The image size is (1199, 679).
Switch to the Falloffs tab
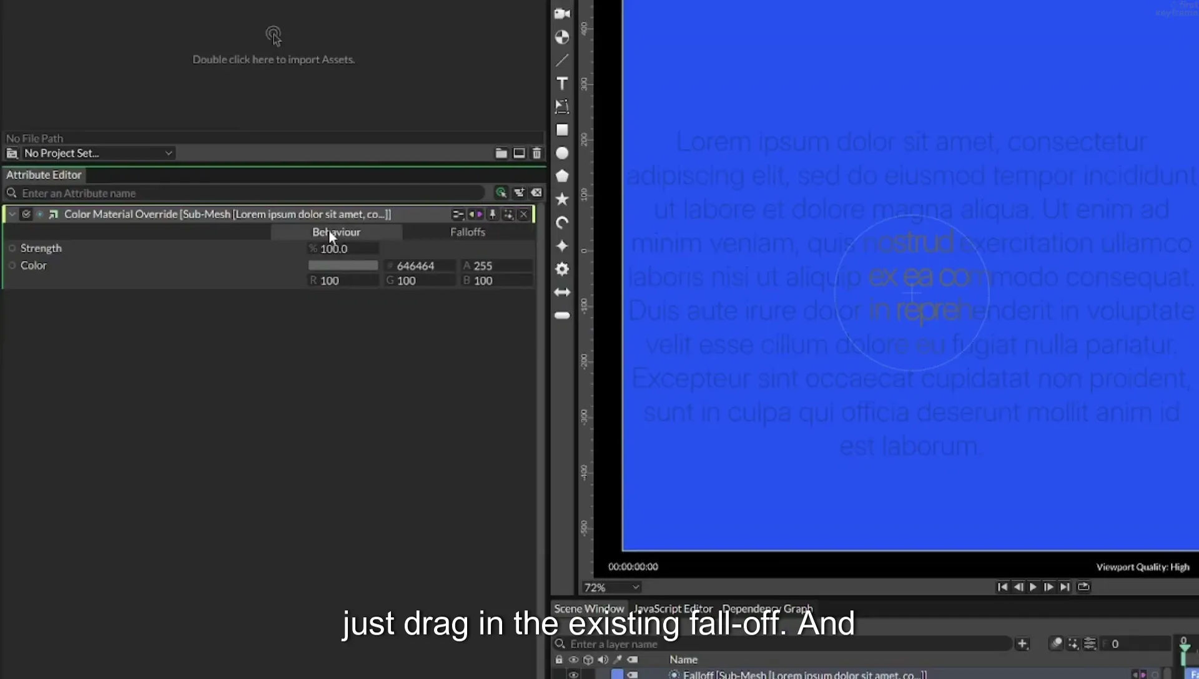click(x=468, y=232)
